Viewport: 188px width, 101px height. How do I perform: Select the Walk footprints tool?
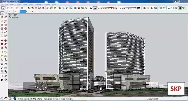point(2,80)
